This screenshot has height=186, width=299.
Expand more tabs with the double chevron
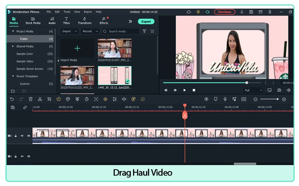pos(130,21)
